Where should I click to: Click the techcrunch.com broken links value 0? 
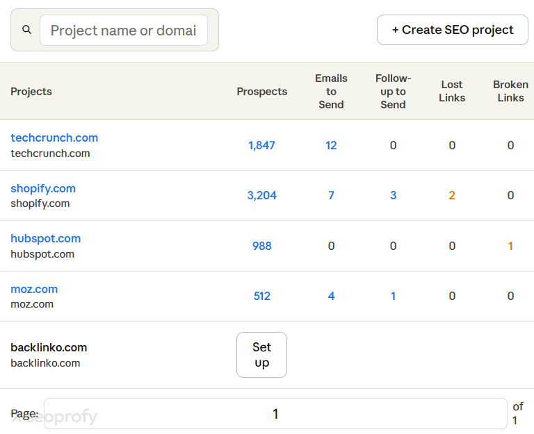[x=510, y=146]
